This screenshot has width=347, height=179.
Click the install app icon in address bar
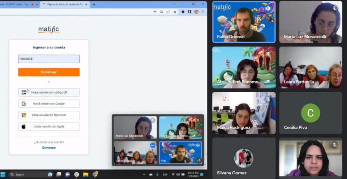[x=162, y=12]
